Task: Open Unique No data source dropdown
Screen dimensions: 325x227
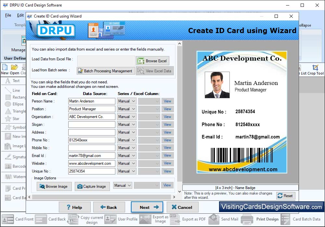Action: [127, 171]
